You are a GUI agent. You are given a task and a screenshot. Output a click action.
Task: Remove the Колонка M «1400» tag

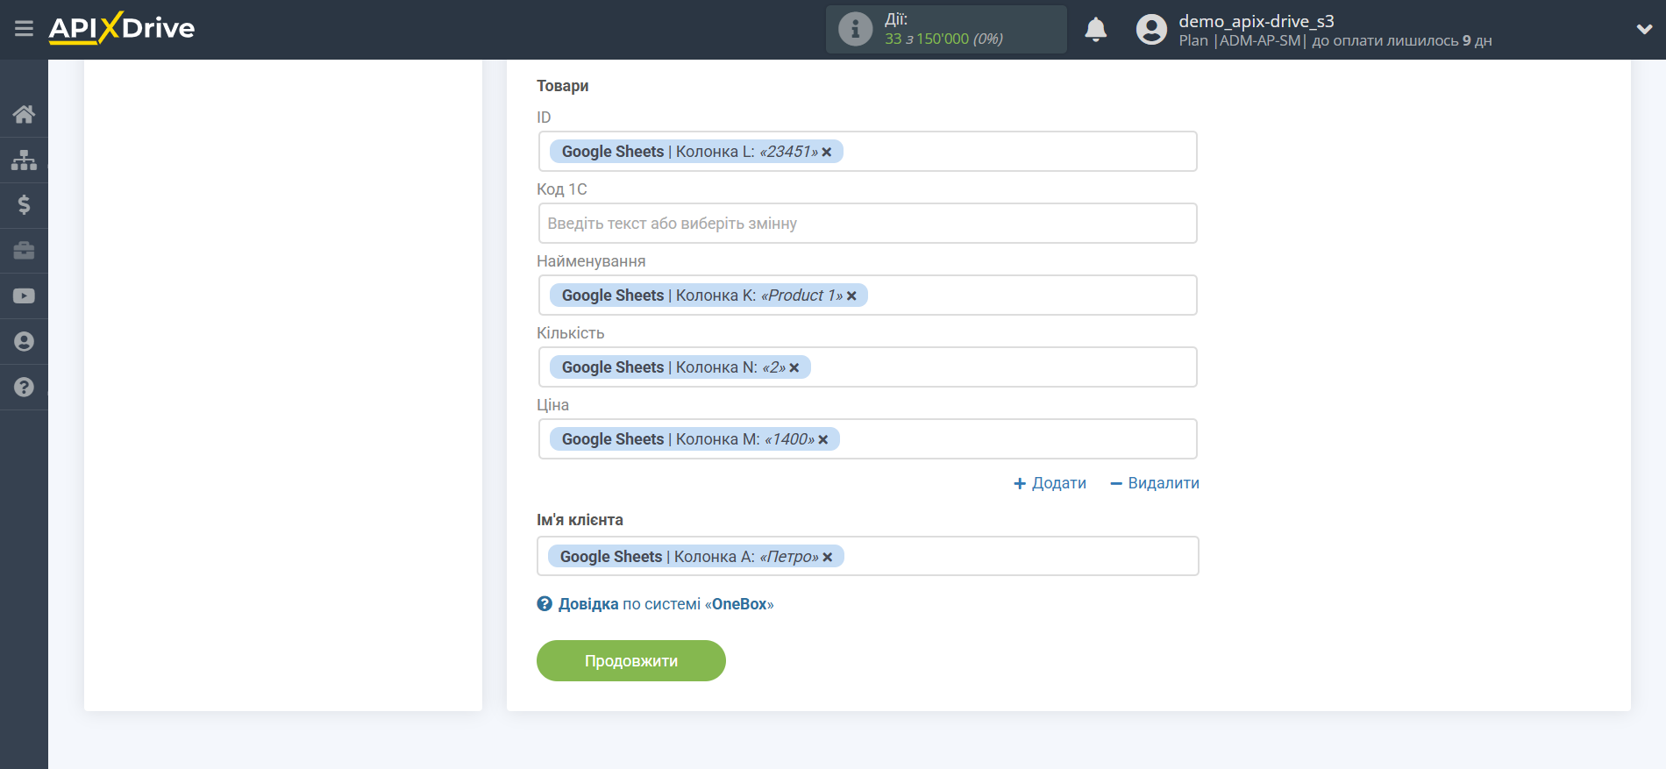pyautogui.click(x=822, y=440)
